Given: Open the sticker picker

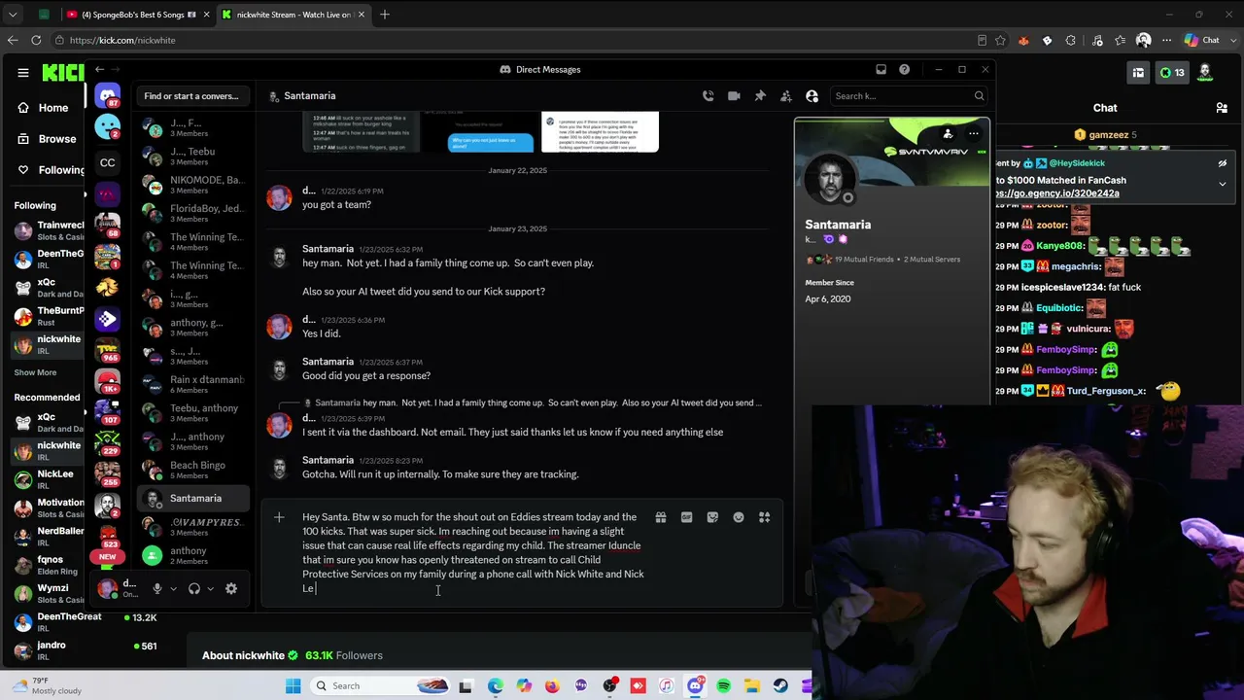Looking at the screenshot, I should [712, 517].
